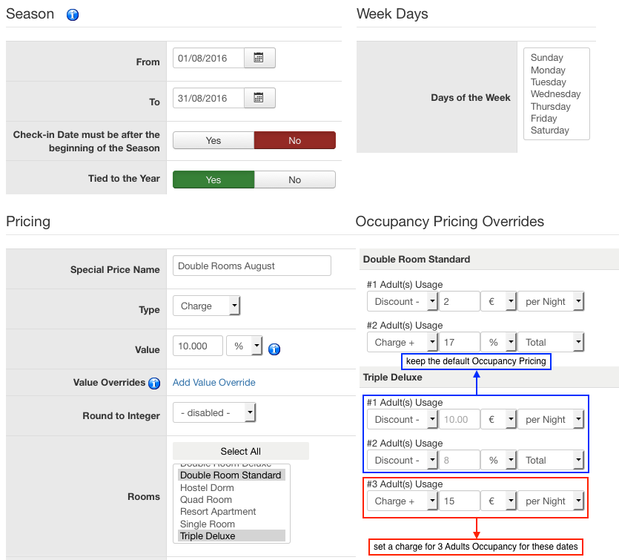Screen dimensions: 619x560
Task: Click Triple Deluxe #2 Adult amount 8 field
Action: [x=459, y=460]
